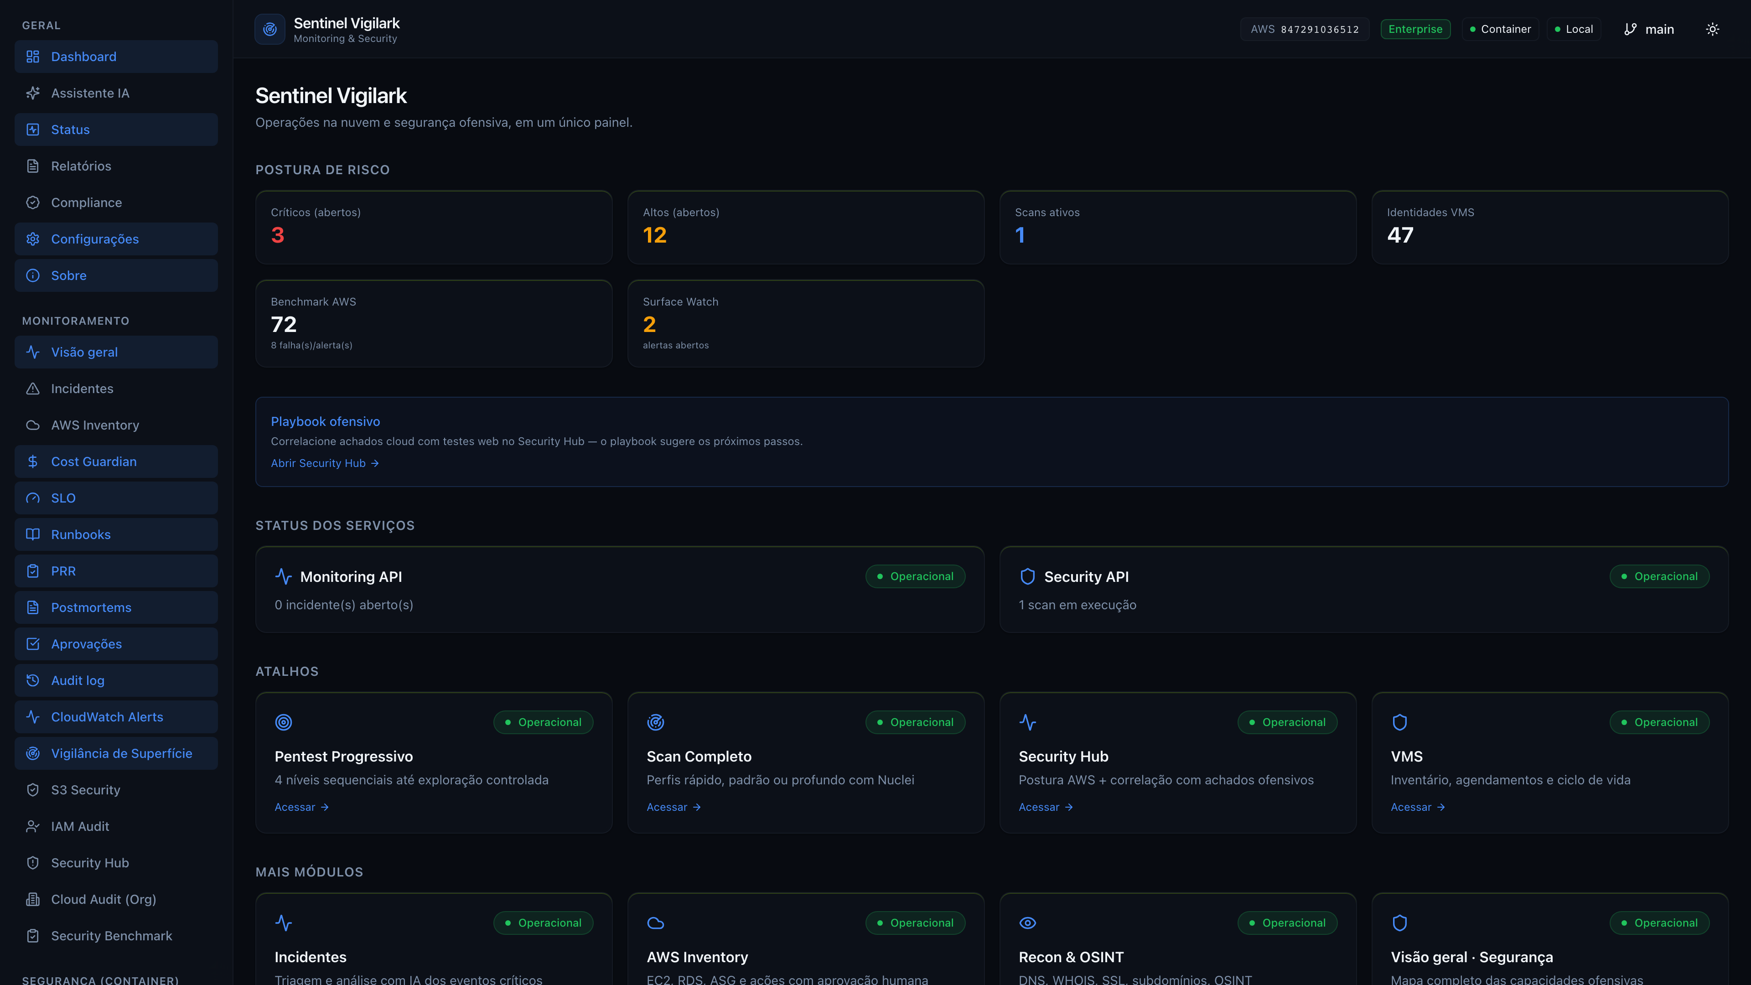
Task: Click the Monitoring API pulse icon
Action: pyautogui.click(x=284, y=576)
